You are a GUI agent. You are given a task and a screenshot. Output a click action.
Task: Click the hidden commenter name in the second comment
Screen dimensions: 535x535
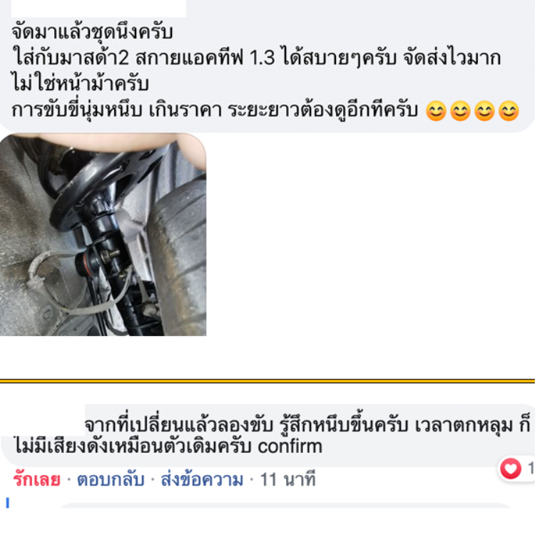(43, 420)
